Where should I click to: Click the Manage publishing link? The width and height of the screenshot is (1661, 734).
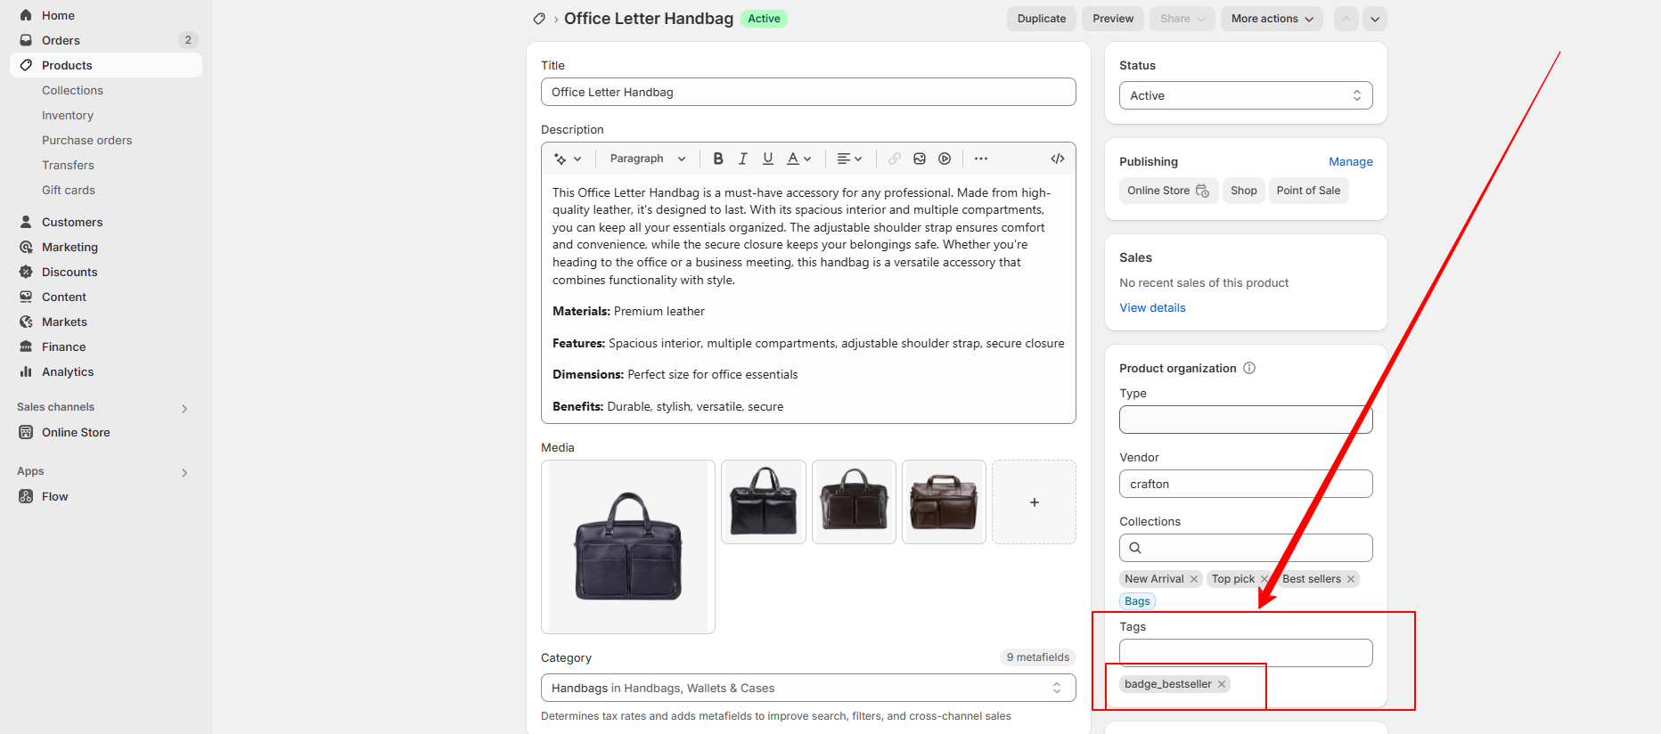1351,161
